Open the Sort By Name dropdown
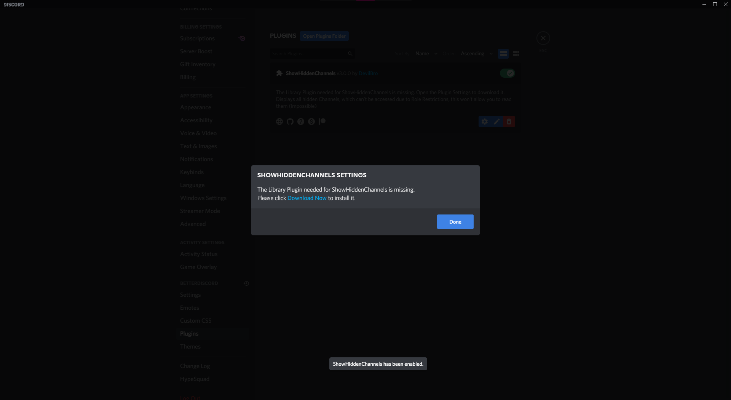731x400 pixels. 425,53
